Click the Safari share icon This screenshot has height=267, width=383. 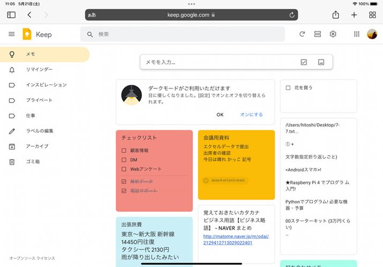336,15
